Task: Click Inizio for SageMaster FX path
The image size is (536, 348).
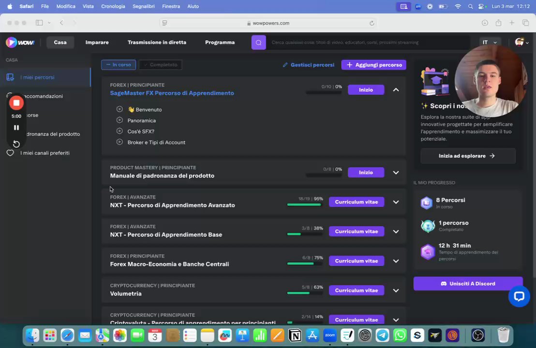Action: tap(366, 89)
